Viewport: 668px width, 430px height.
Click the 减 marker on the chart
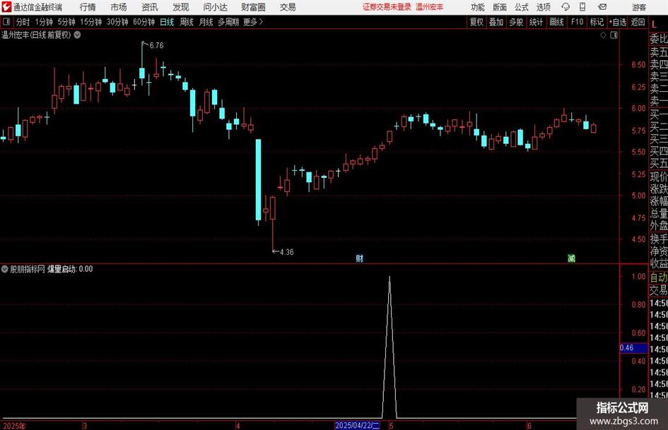click(571, 258)
